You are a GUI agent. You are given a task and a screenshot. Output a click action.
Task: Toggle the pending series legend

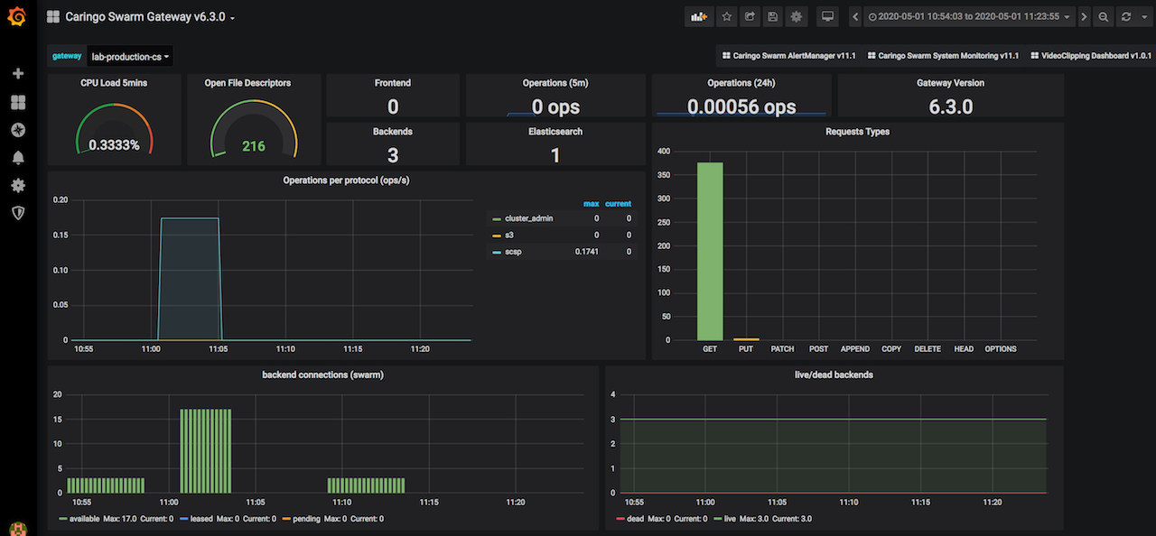pos(306,519)
